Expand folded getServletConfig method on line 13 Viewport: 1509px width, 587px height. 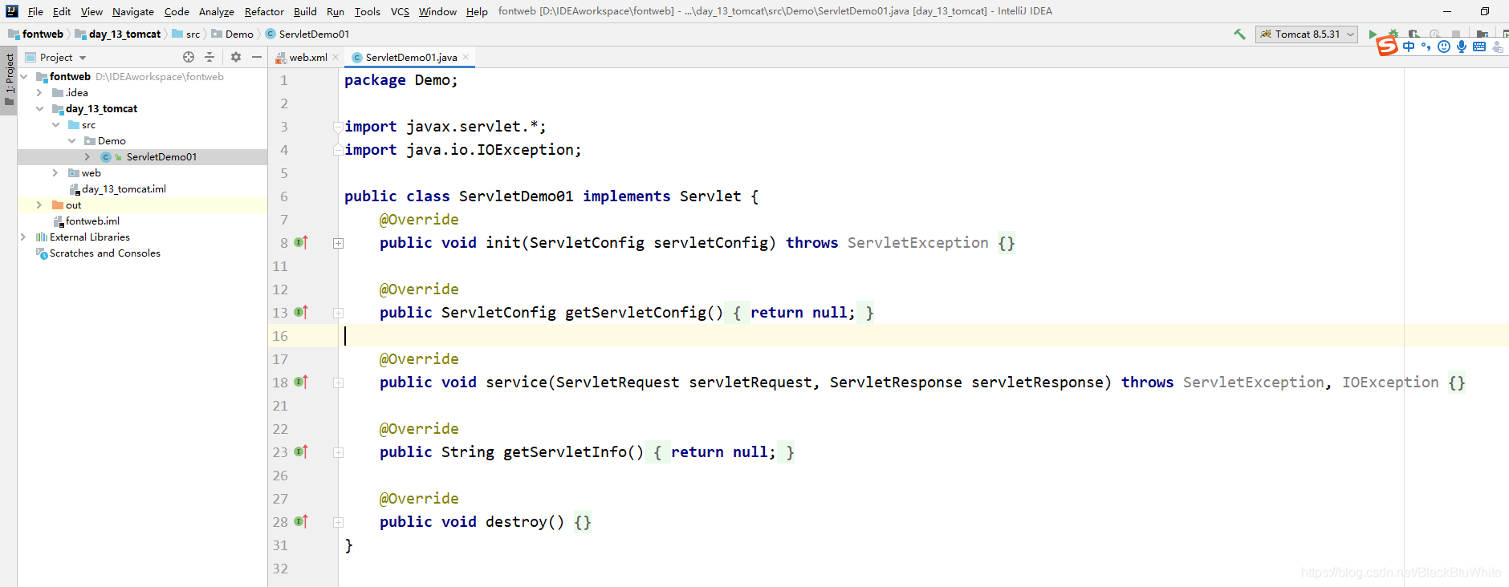tap(339, 313)
